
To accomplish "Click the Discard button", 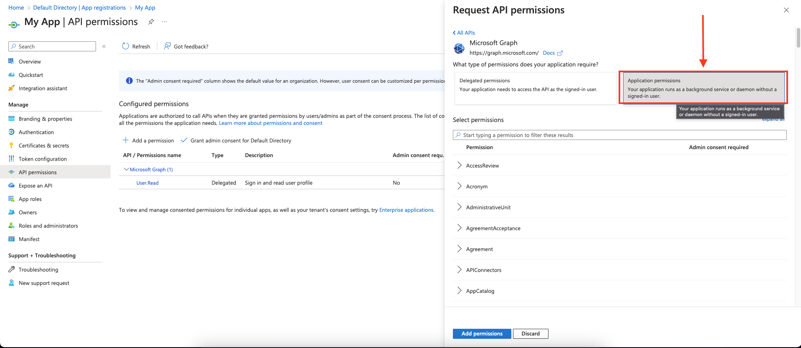I will (531, 333).
